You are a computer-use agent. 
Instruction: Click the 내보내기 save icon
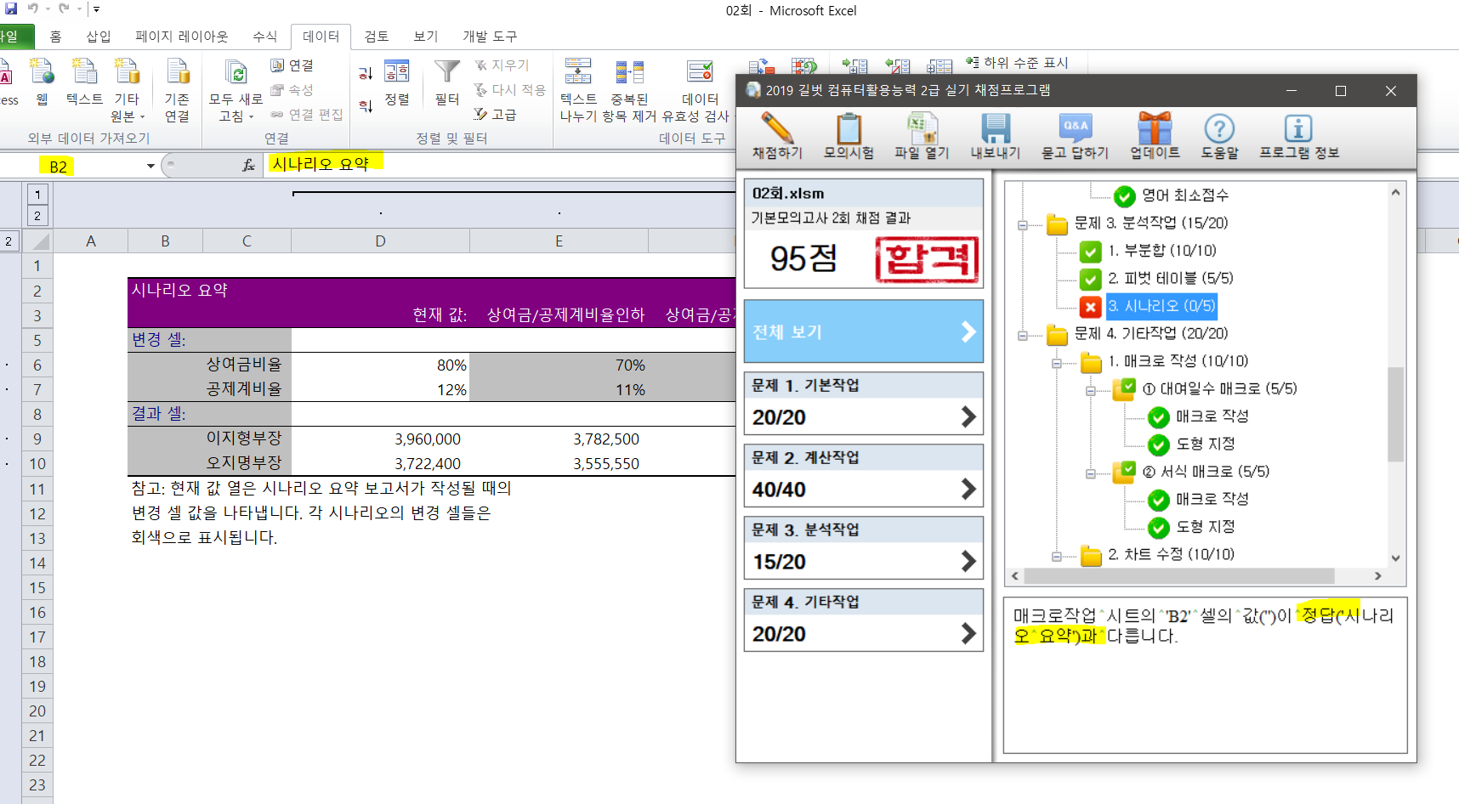(x=995, y=130)
